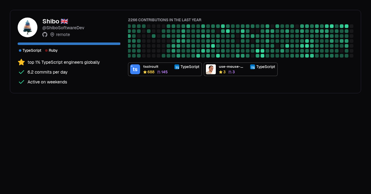This screenshot has height=194, width=371.
Task: Click the TypeScript label in tscircuit card
Action: coord(190,67)
